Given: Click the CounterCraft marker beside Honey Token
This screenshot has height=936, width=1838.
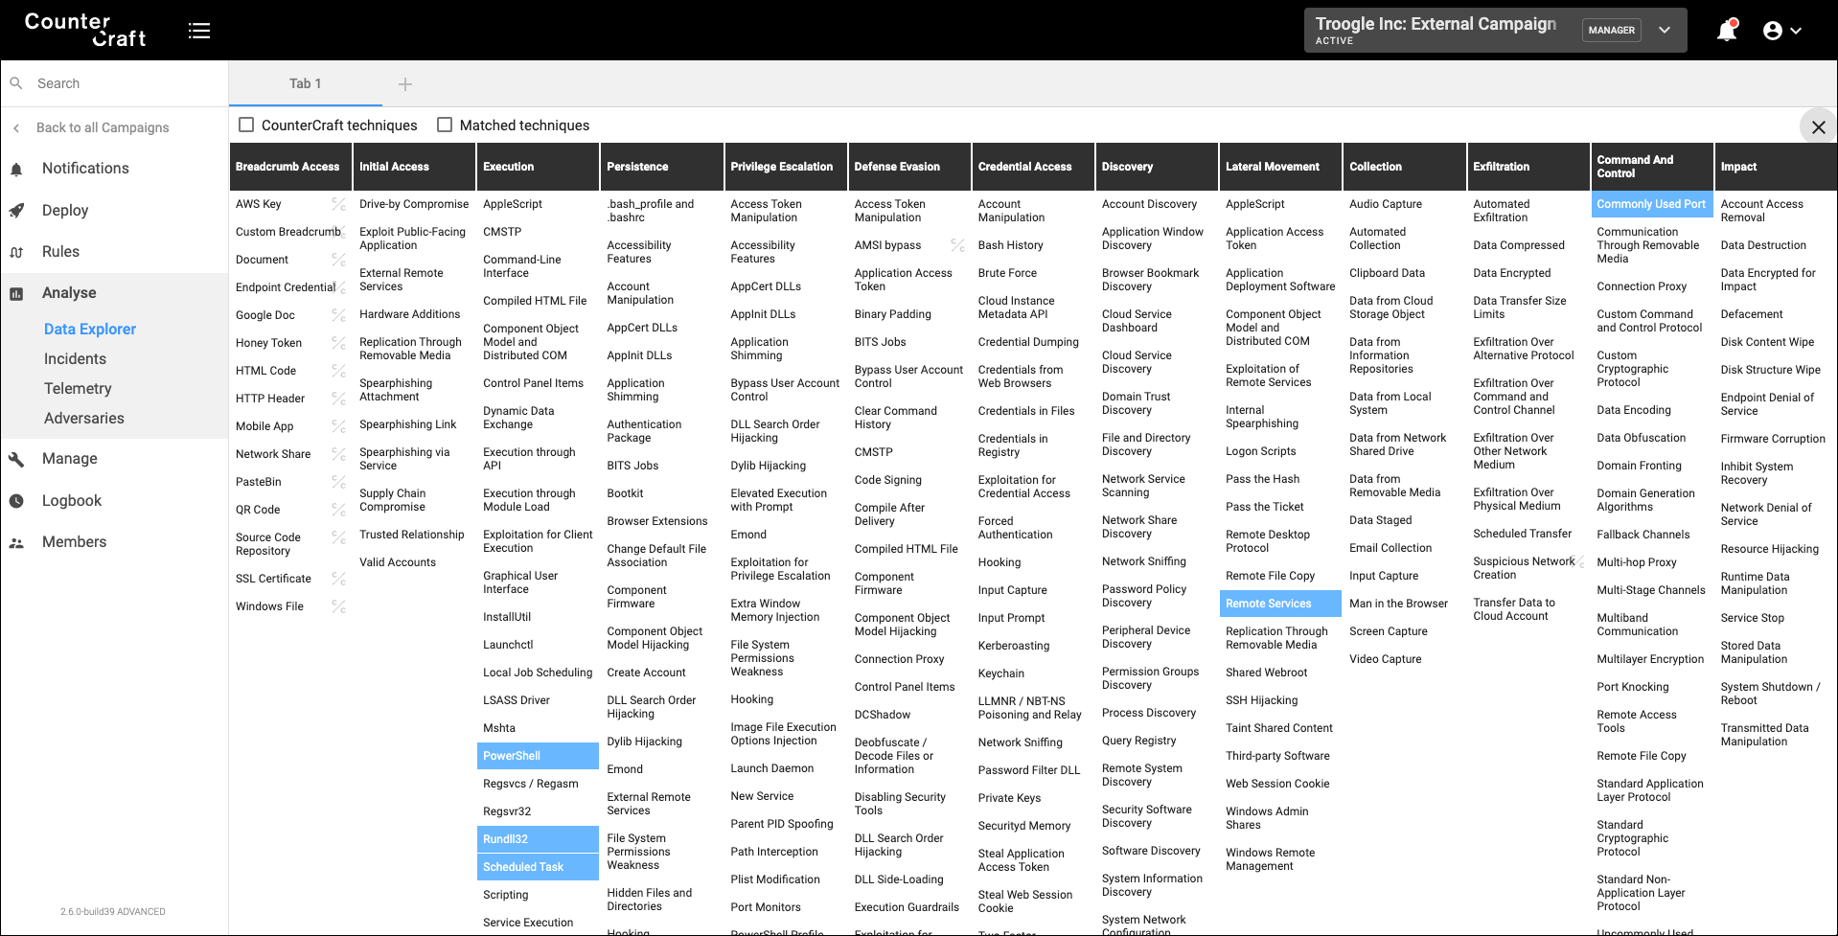Looking at the screenshot, I should (338, 343).
